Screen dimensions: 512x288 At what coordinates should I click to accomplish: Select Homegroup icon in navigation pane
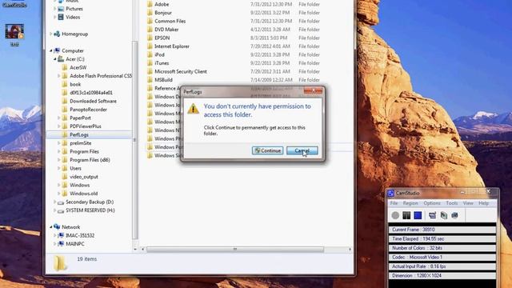tap(57, 34)
